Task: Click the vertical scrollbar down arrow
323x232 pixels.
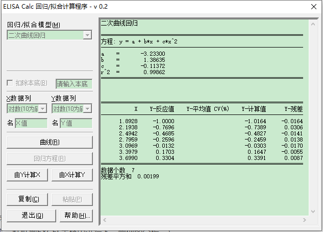Action: [x=313, y=212]
